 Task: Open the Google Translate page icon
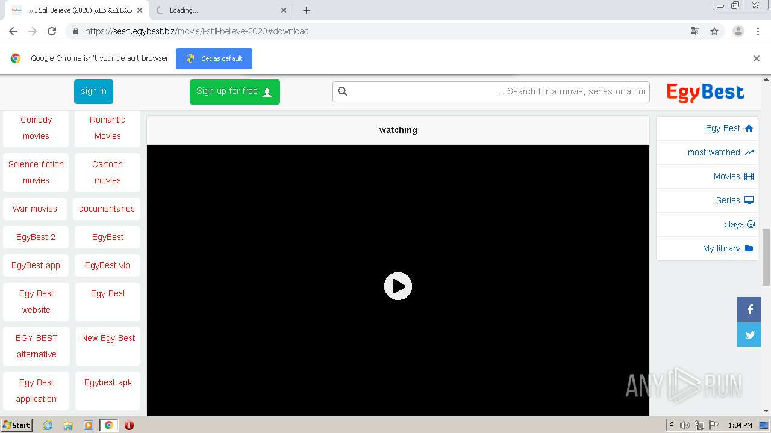[695, 31]
